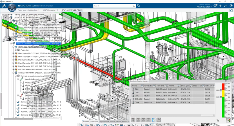Select OSV01-ELE-NTW-SUPPORTS tree item
Image resolution: width=234 pixels, height=126 pixels.
tap(38, 34)
